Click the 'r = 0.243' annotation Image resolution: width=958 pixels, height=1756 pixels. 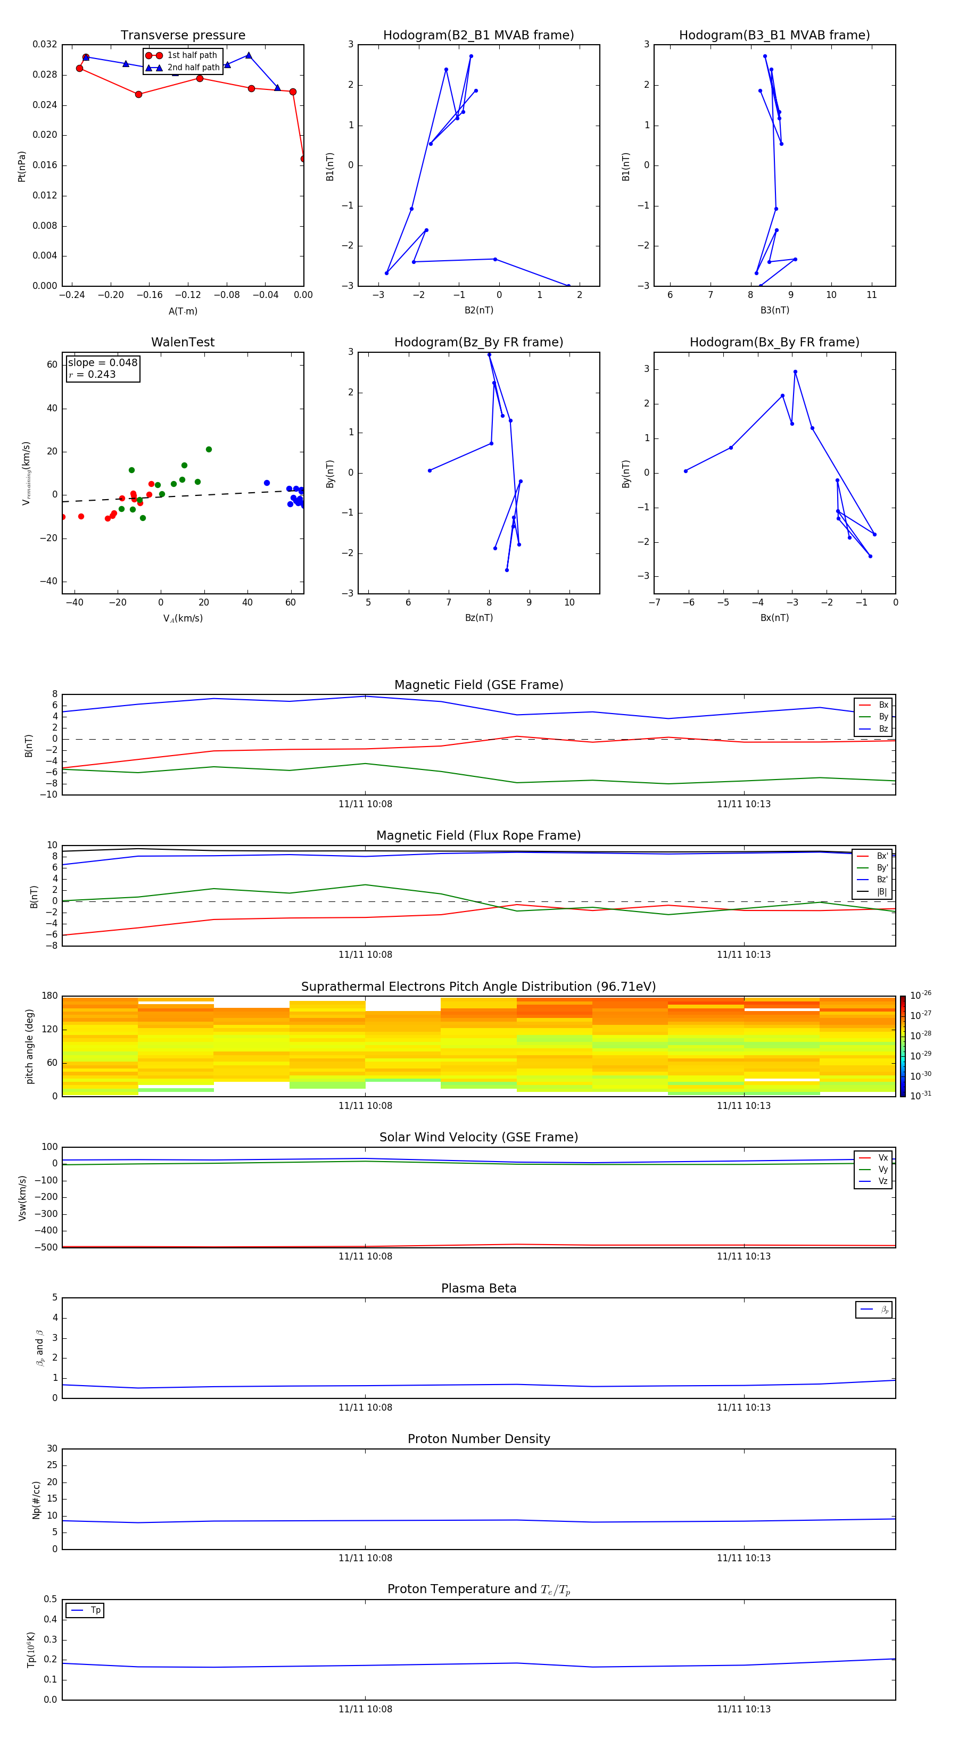92,374
